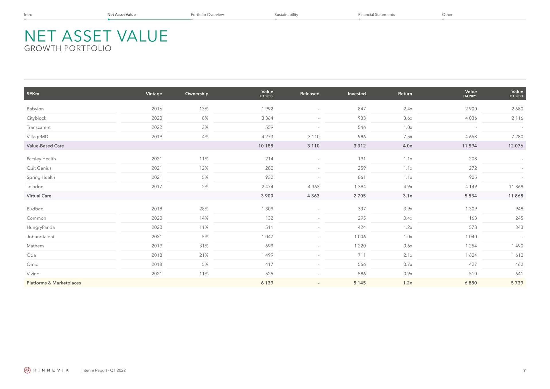Select the HungryPanda row label
Screen dimensions: 550x389
click(41, 227)
